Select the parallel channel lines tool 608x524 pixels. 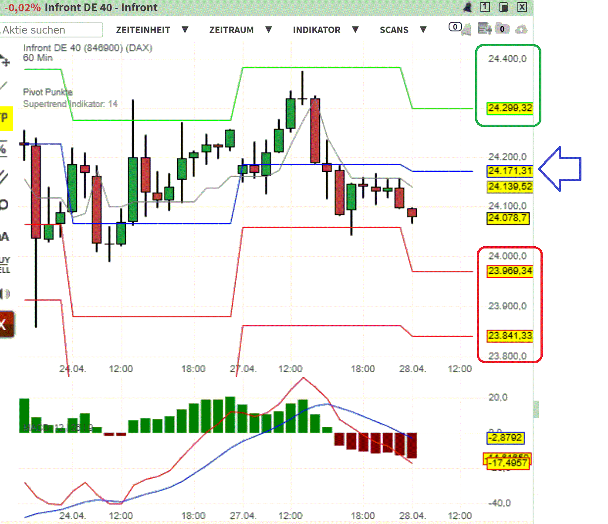coord(3,177)
